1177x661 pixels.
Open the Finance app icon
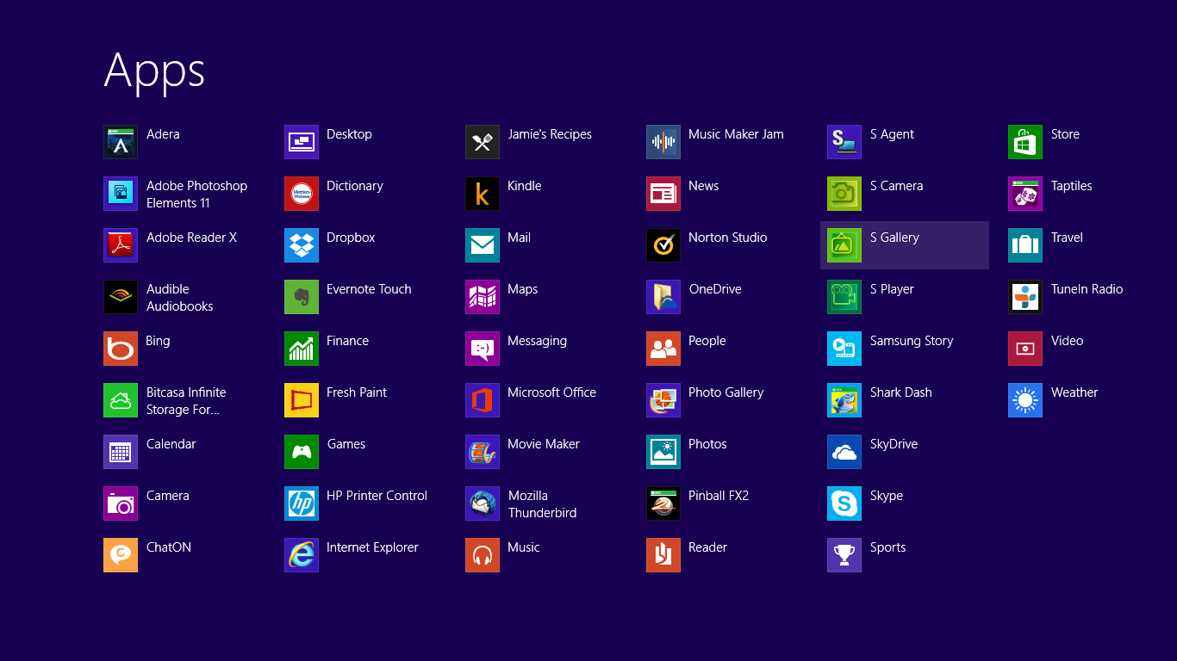(302, 349)
